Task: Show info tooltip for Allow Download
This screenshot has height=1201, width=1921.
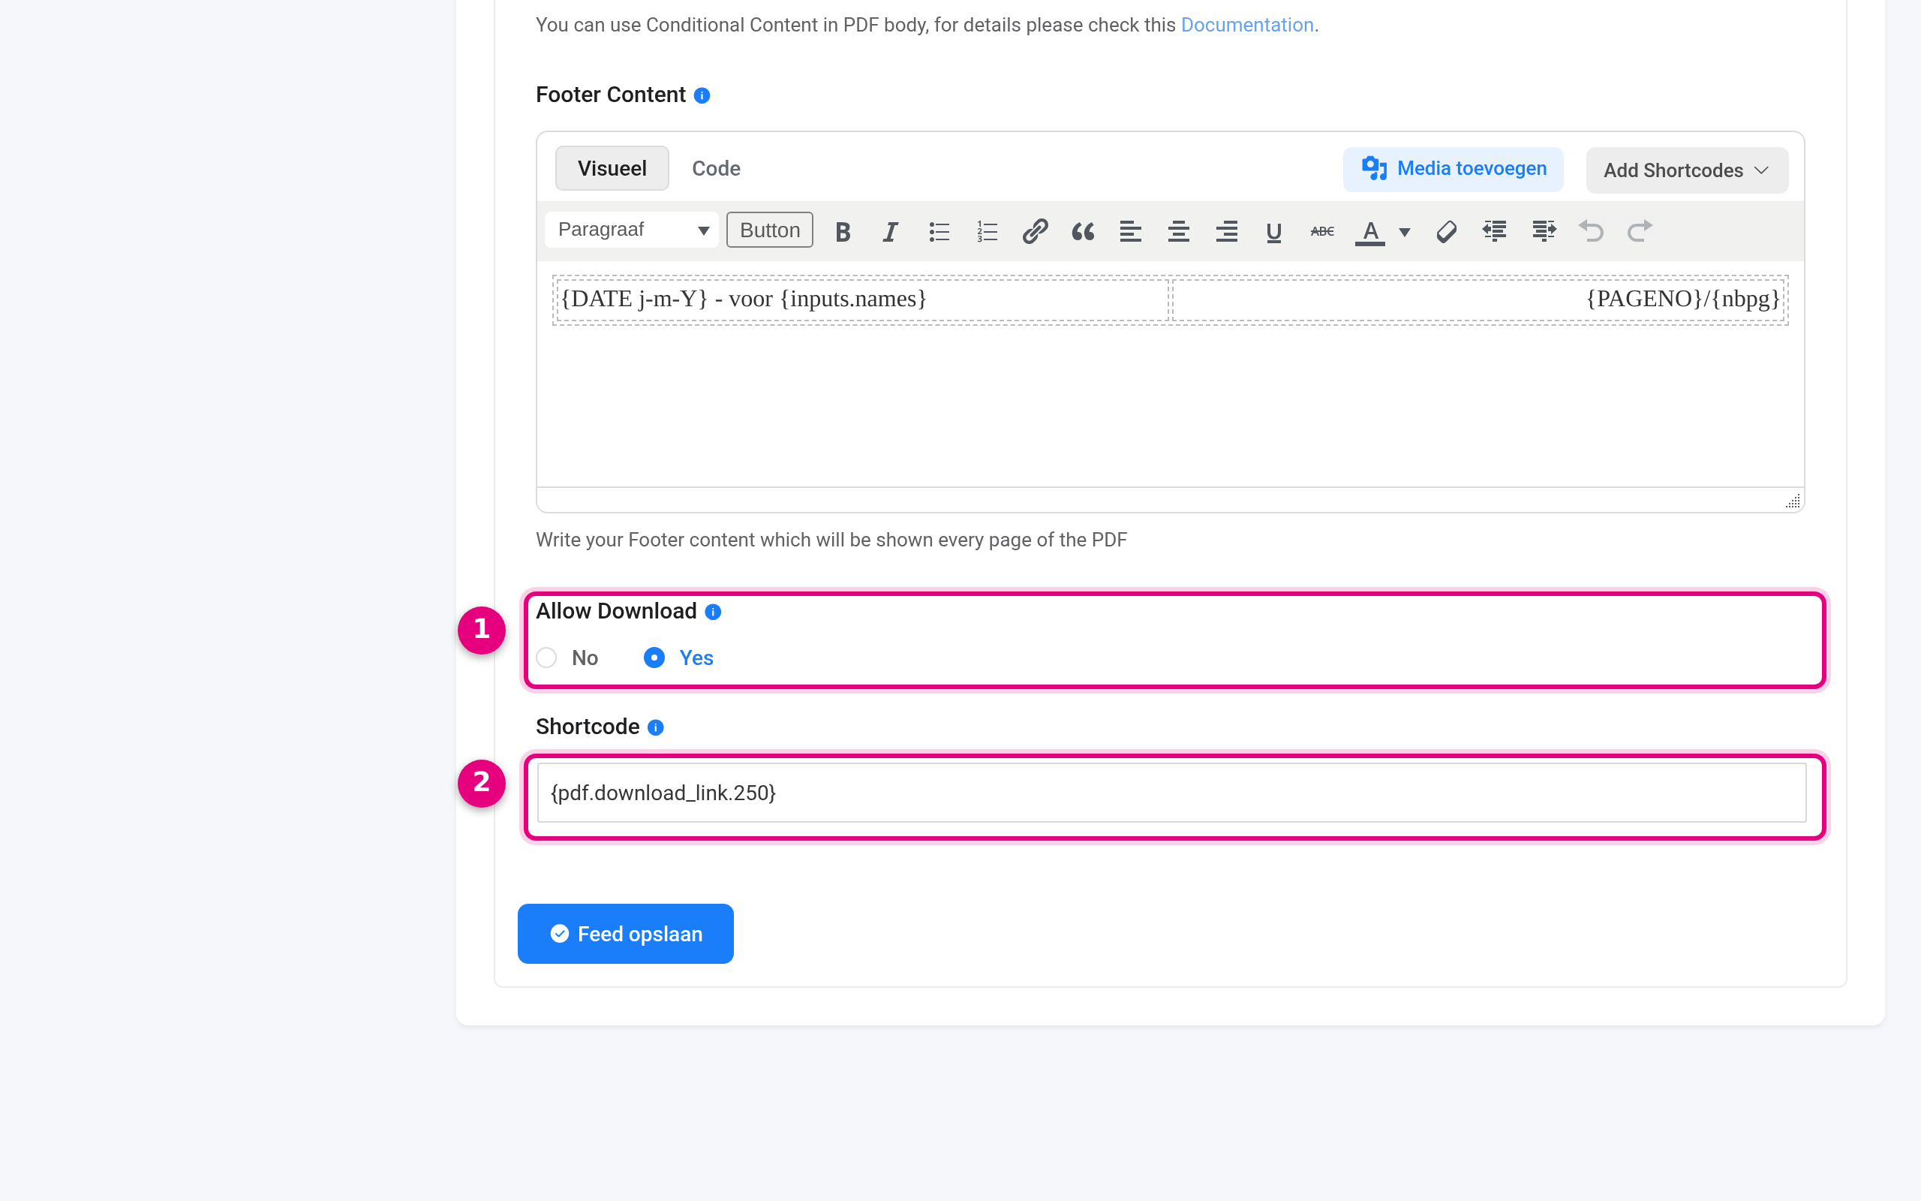Action: (x=713, y=612)
